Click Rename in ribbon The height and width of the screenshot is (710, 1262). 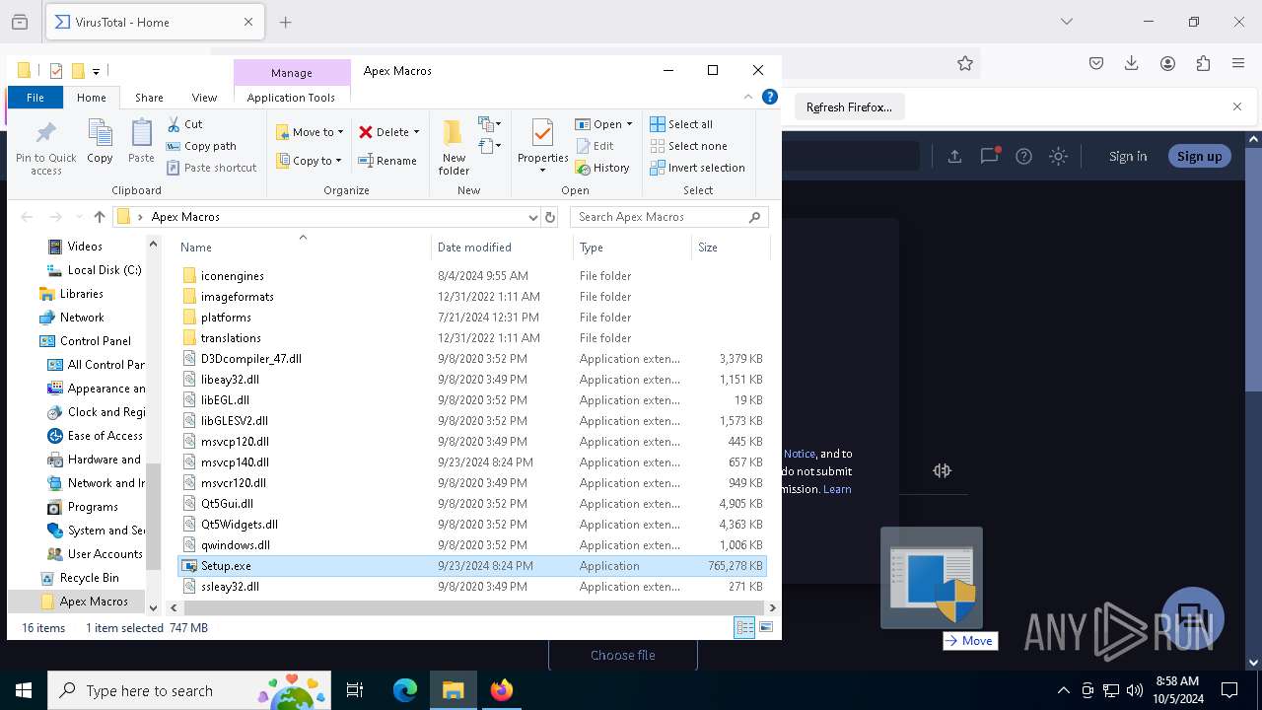(x=387, y=161)
